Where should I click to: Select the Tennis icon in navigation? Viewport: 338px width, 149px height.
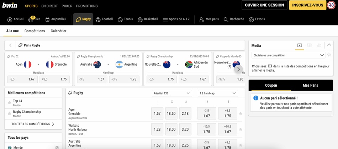[x=120, y=20]
